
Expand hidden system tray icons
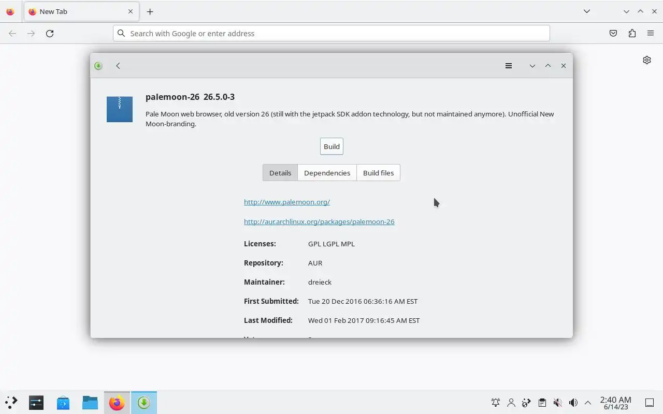[588, 403]
